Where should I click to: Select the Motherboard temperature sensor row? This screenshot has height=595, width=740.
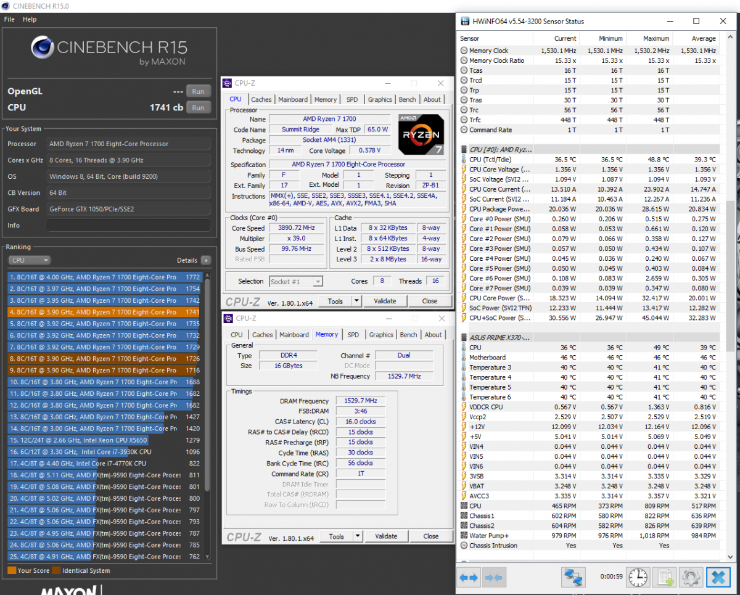tap(590, 357)
